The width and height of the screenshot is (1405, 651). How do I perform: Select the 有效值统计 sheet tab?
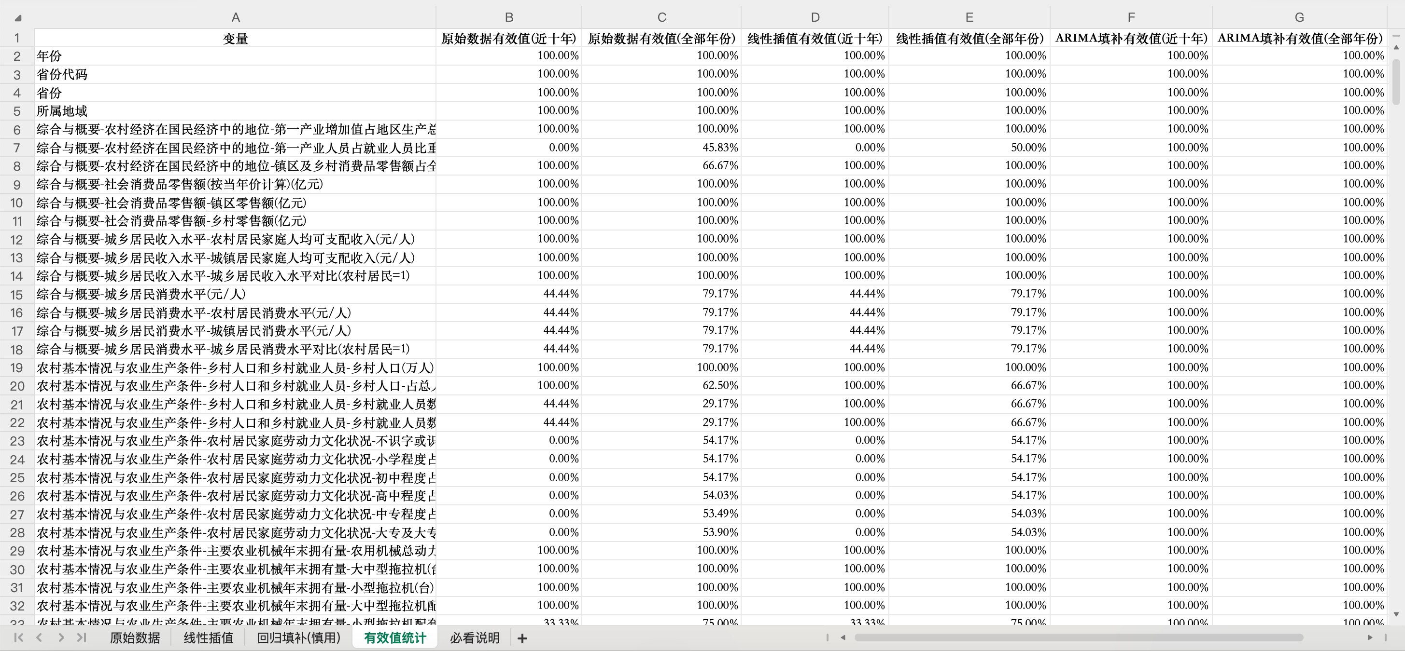[395, 637]
